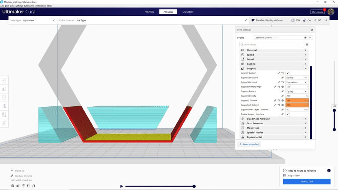Click the link icon for Support Structure
Screen dimensions: 338x190
[282, 78]
